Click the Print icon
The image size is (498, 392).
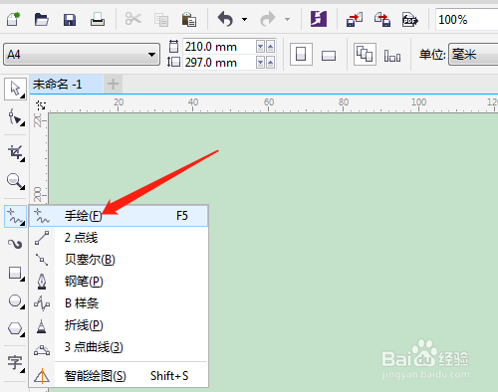pos(98,19)
